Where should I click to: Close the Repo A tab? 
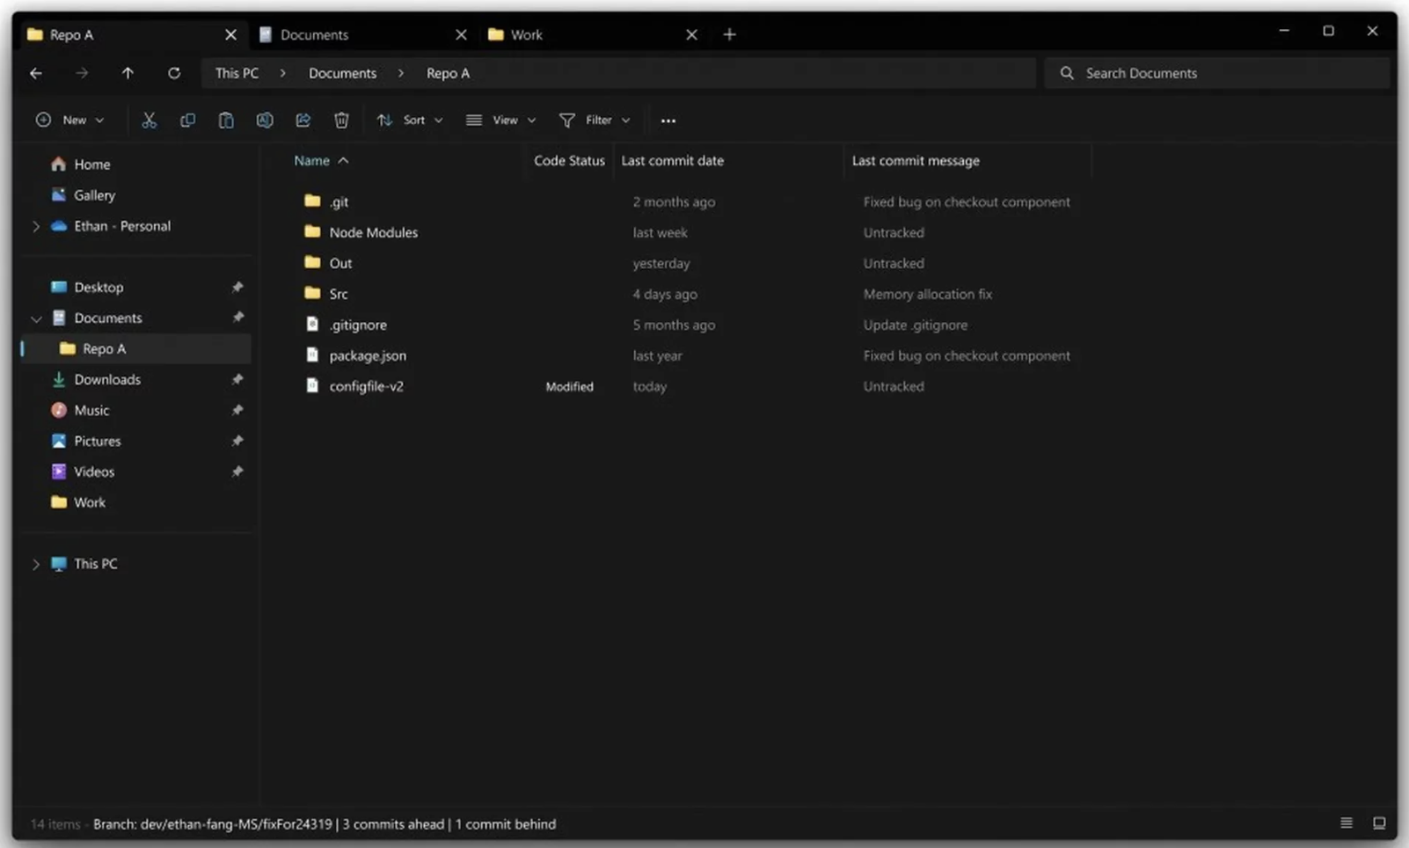pyautogui.click(x=230, y=34)
